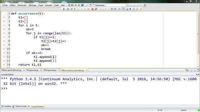Switch to TP5majuscule.py tab

click(x=50, y=70)
